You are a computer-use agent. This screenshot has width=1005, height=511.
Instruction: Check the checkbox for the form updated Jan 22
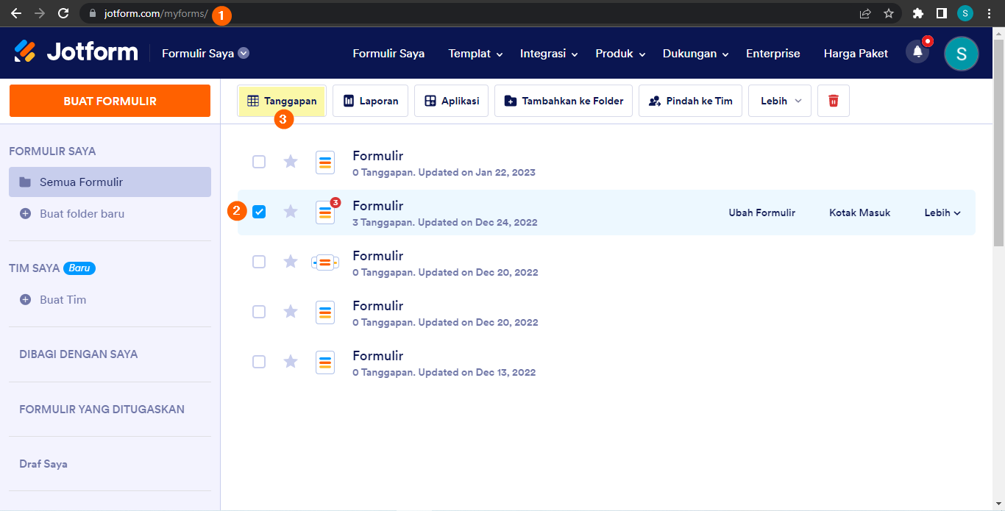[259, 162]
